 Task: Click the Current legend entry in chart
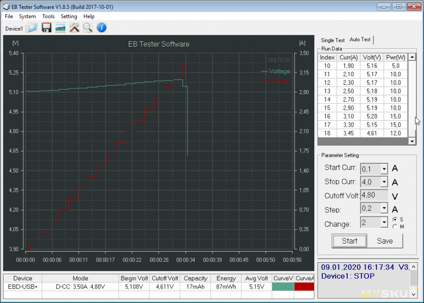click(275, 81)
